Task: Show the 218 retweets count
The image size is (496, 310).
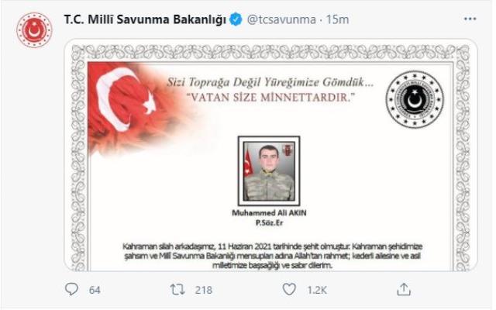Action: (x=204, y=290)
